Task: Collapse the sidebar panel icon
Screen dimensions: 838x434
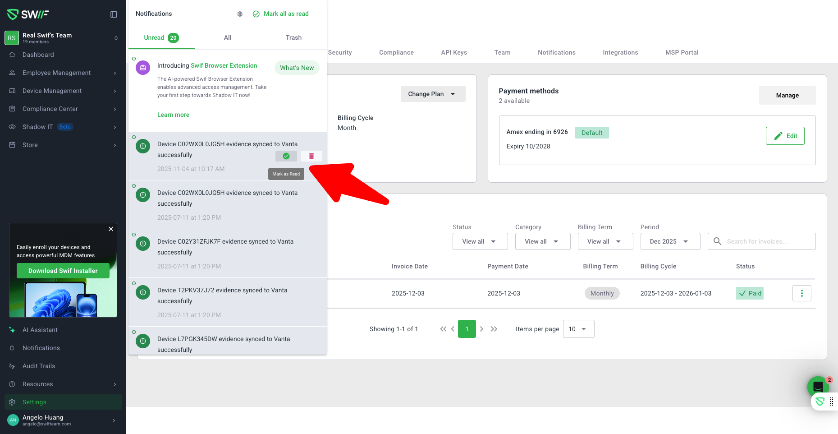Action: [114, 14]
